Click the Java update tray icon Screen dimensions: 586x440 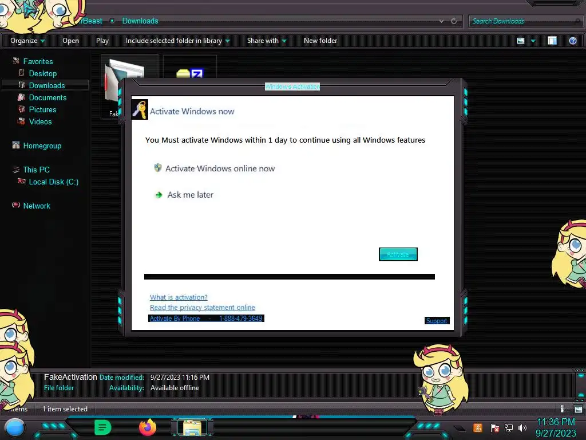coord(478,427)
